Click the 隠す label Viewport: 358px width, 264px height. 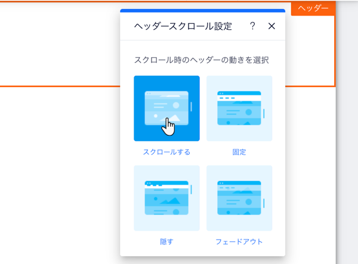click(x=166, y=241)
